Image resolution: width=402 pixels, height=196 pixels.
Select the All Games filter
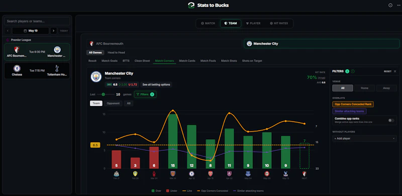(x=95, y=53)
